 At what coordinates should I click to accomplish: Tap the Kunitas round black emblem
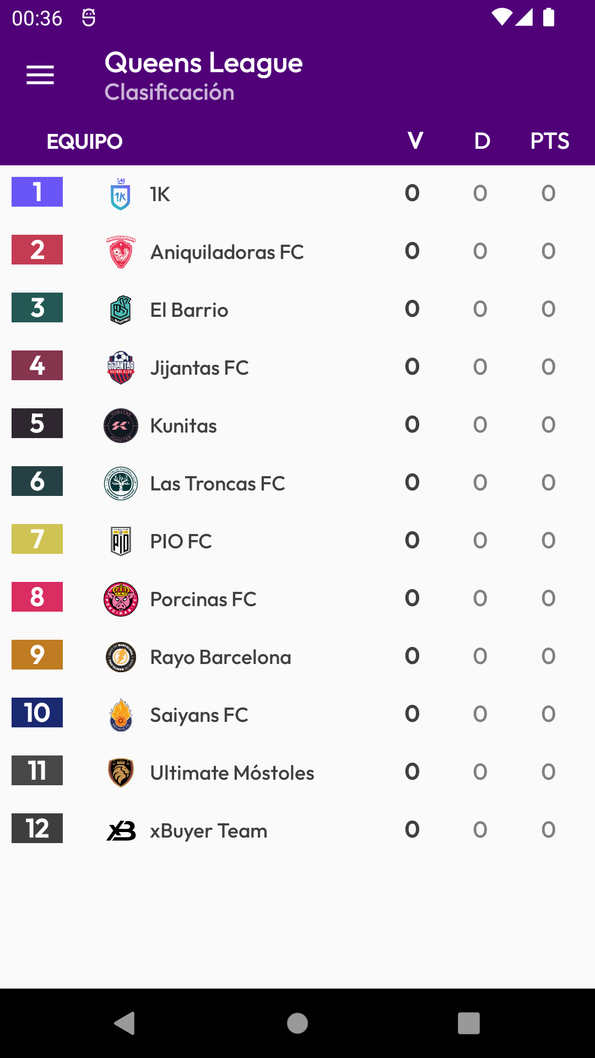pyautogui.click(x=121, y=426)
